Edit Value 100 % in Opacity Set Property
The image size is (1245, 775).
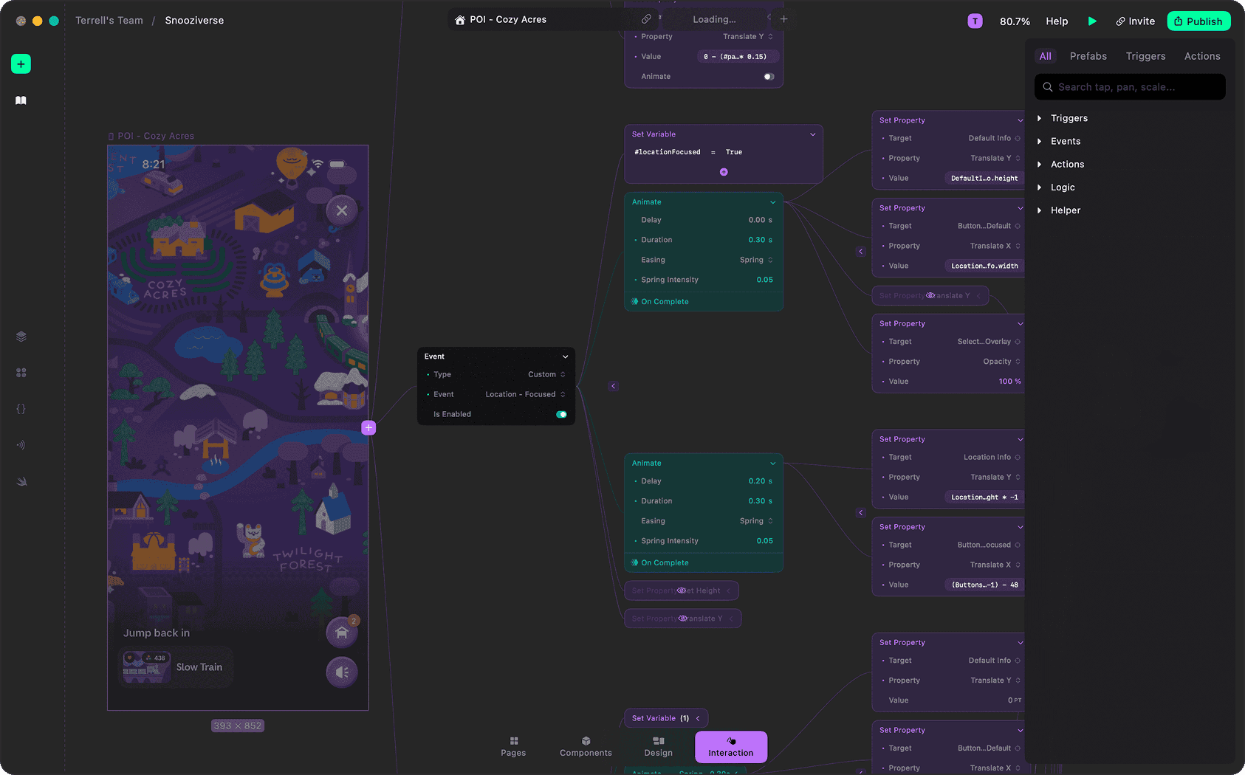tap(1009, 382)
